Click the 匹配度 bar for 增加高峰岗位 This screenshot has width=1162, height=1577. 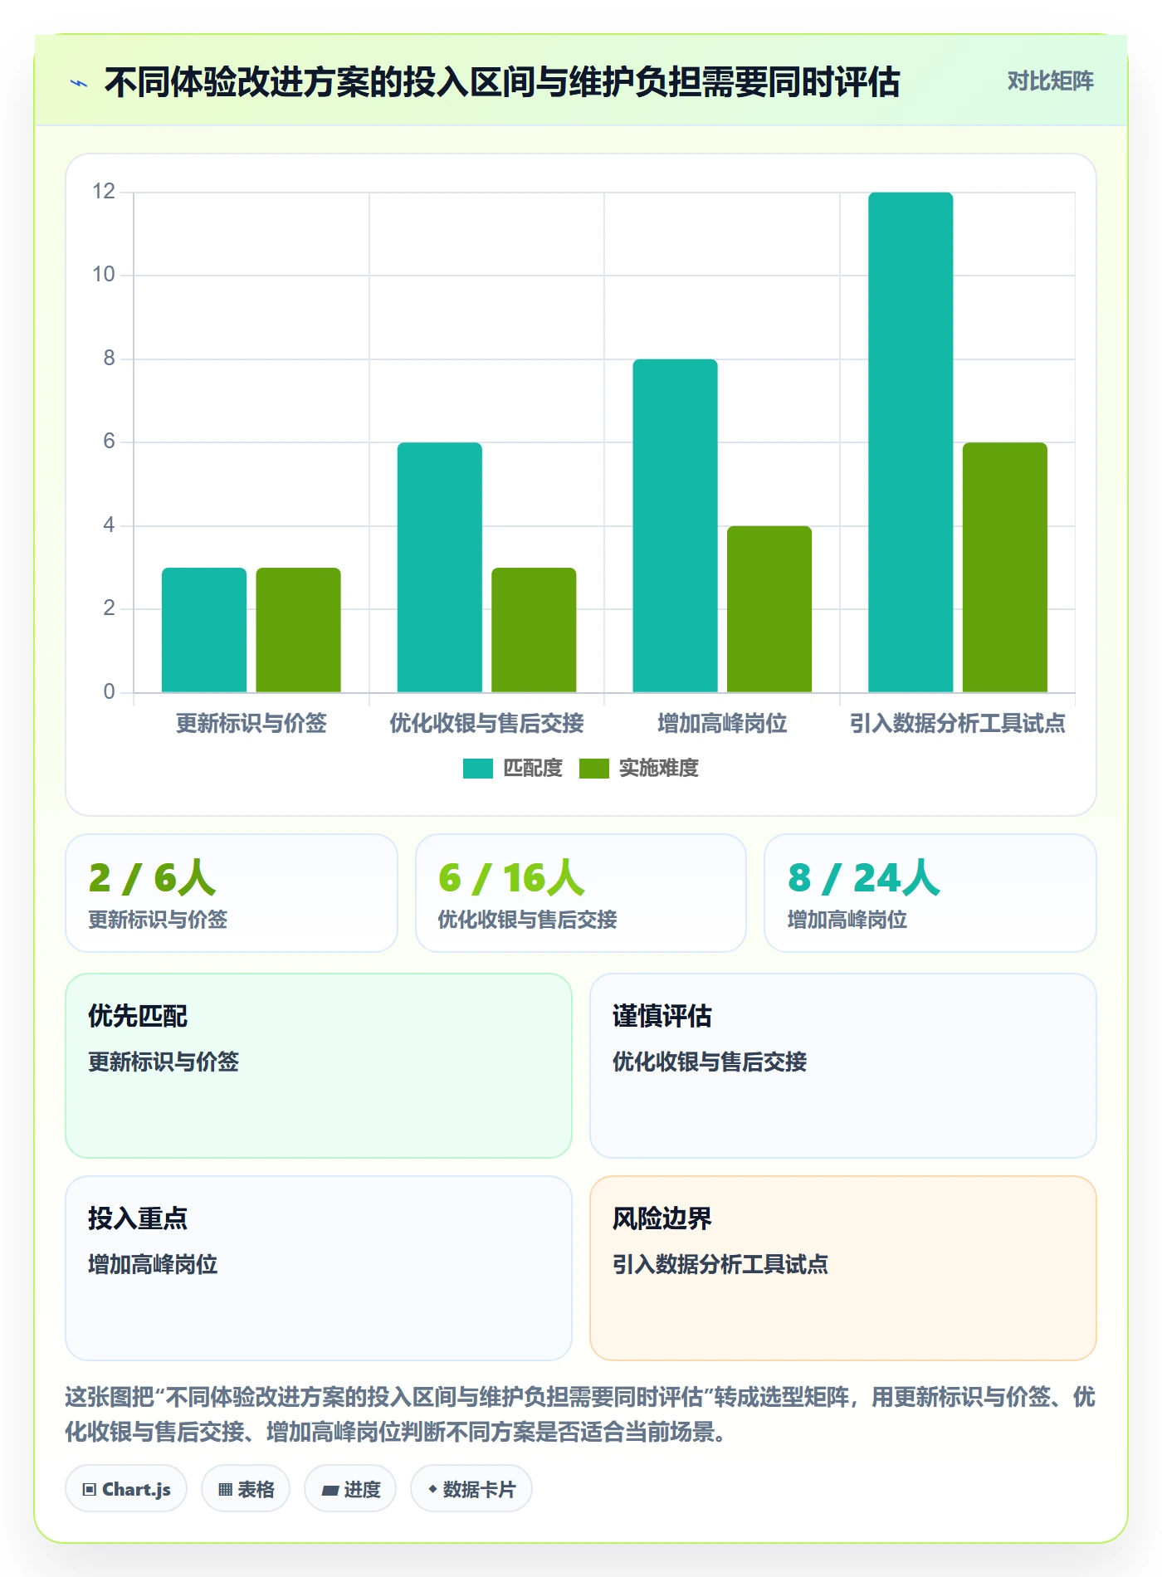(675, 525)
